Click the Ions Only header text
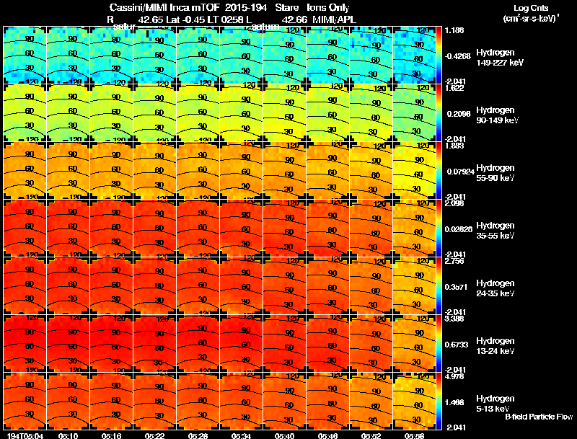Screen dimensions: 577x439 pos(328,8)
